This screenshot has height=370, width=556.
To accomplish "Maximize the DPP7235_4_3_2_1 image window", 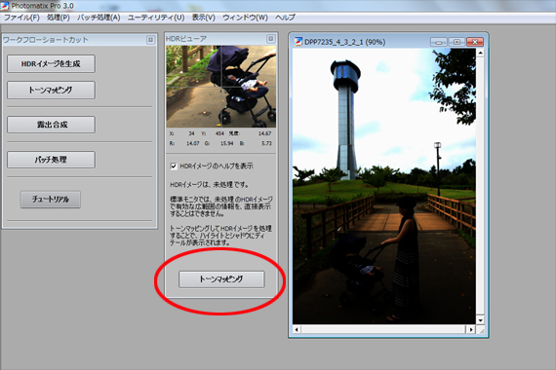I will [x=457, y=42].
